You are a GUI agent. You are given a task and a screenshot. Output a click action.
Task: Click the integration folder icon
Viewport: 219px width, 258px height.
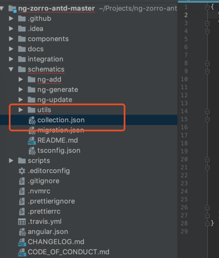click(x=22, y=59)
